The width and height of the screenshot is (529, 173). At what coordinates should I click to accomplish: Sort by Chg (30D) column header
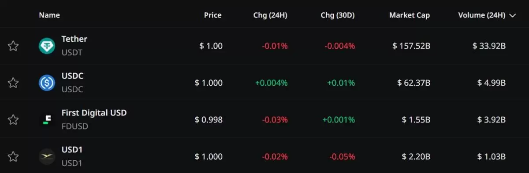pyautogui.click(x=338, y=15)
